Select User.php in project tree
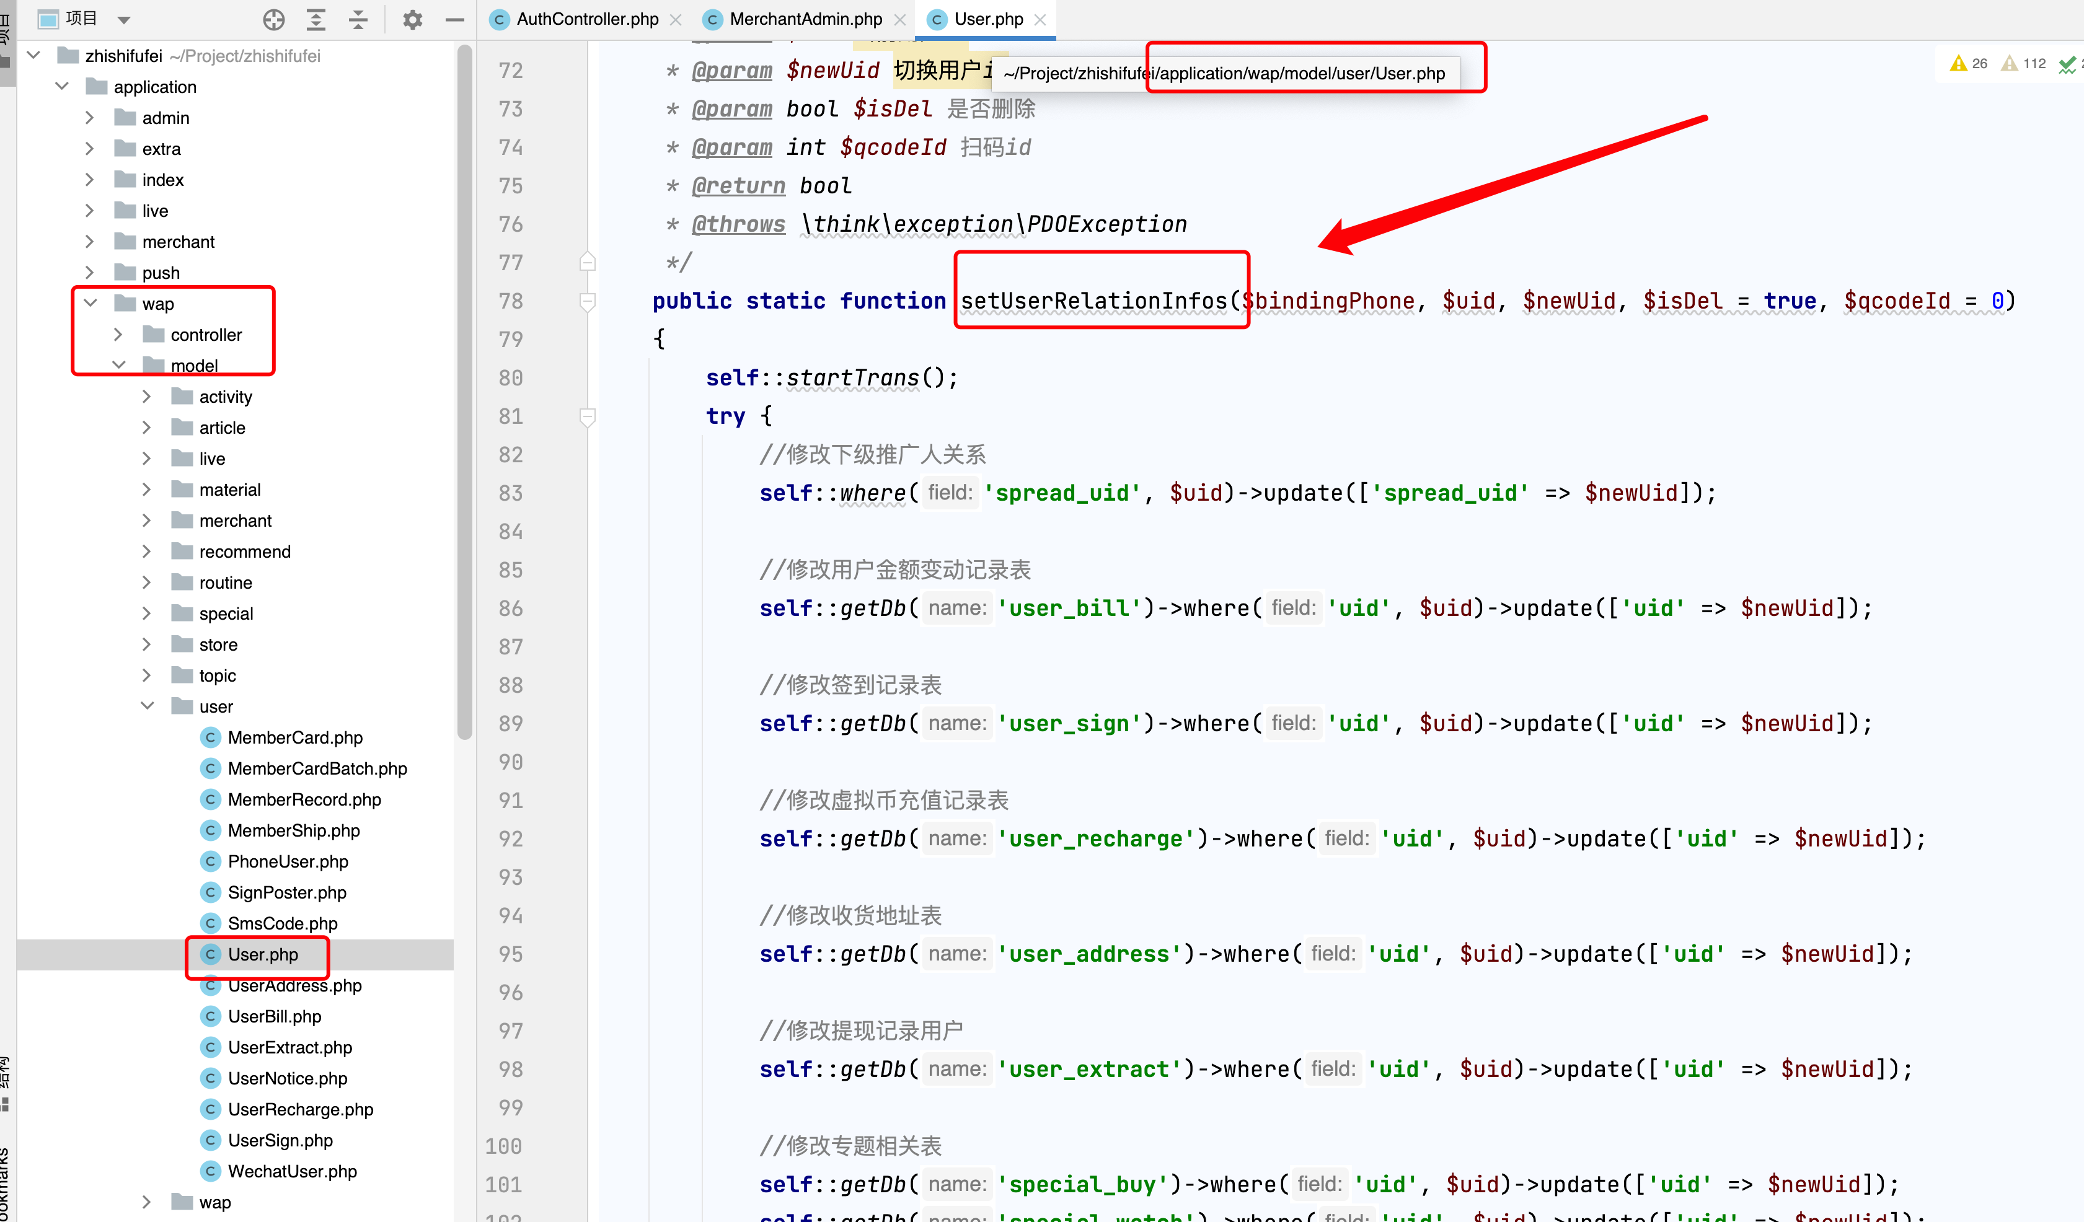This screenshot has height=1222, width=2084. (262, 954)
